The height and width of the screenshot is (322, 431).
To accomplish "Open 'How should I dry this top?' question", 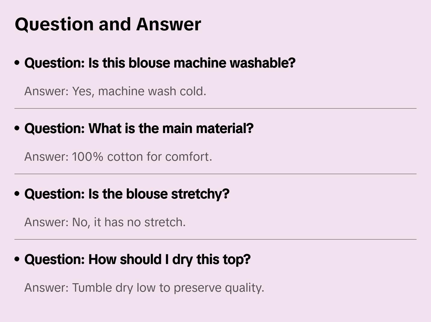I will [137, 260].
